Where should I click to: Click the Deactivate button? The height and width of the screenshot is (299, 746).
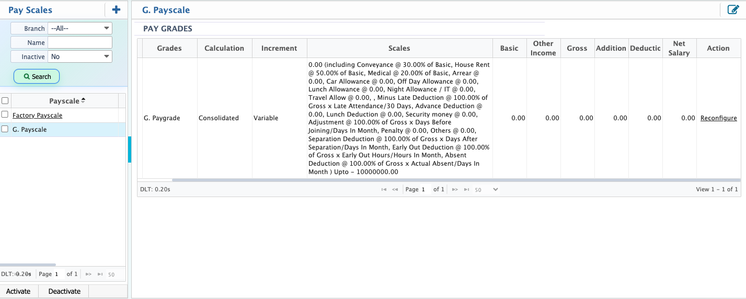coord(64,291)
